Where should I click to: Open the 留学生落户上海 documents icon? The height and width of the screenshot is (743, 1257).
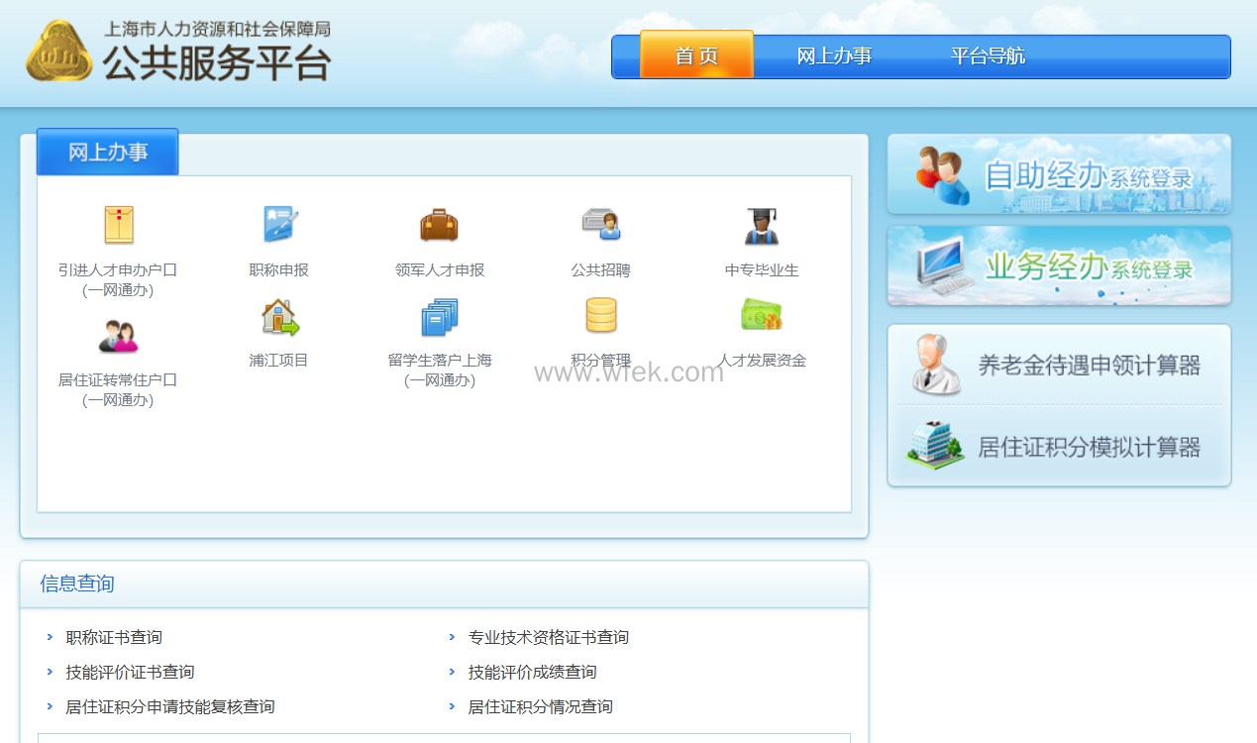(x=439, y=317)
